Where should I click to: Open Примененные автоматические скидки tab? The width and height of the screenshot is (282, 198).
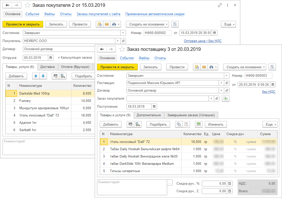[x=155, y=14]
